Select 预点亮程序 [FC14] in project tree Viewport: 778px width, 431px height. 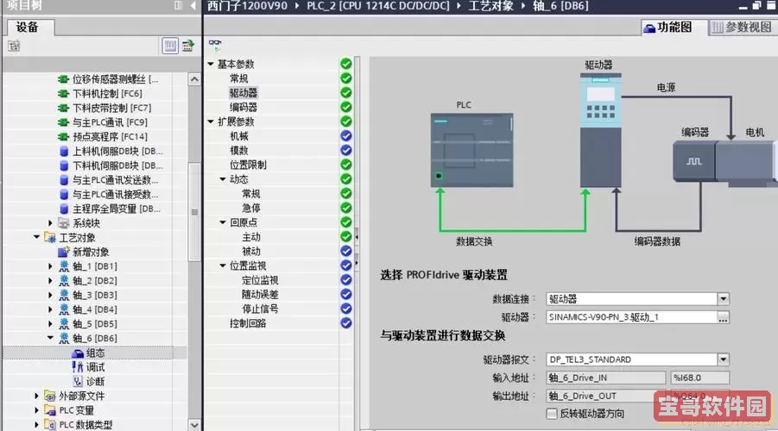click(110, 137)
